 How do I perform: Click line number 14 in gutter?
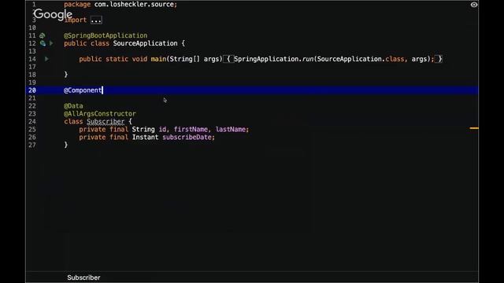pyautogui.click(x=32, y=59)
